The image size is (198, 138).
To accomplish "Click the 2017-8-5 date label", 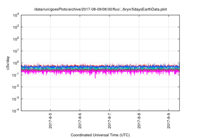I will (50, 121).
